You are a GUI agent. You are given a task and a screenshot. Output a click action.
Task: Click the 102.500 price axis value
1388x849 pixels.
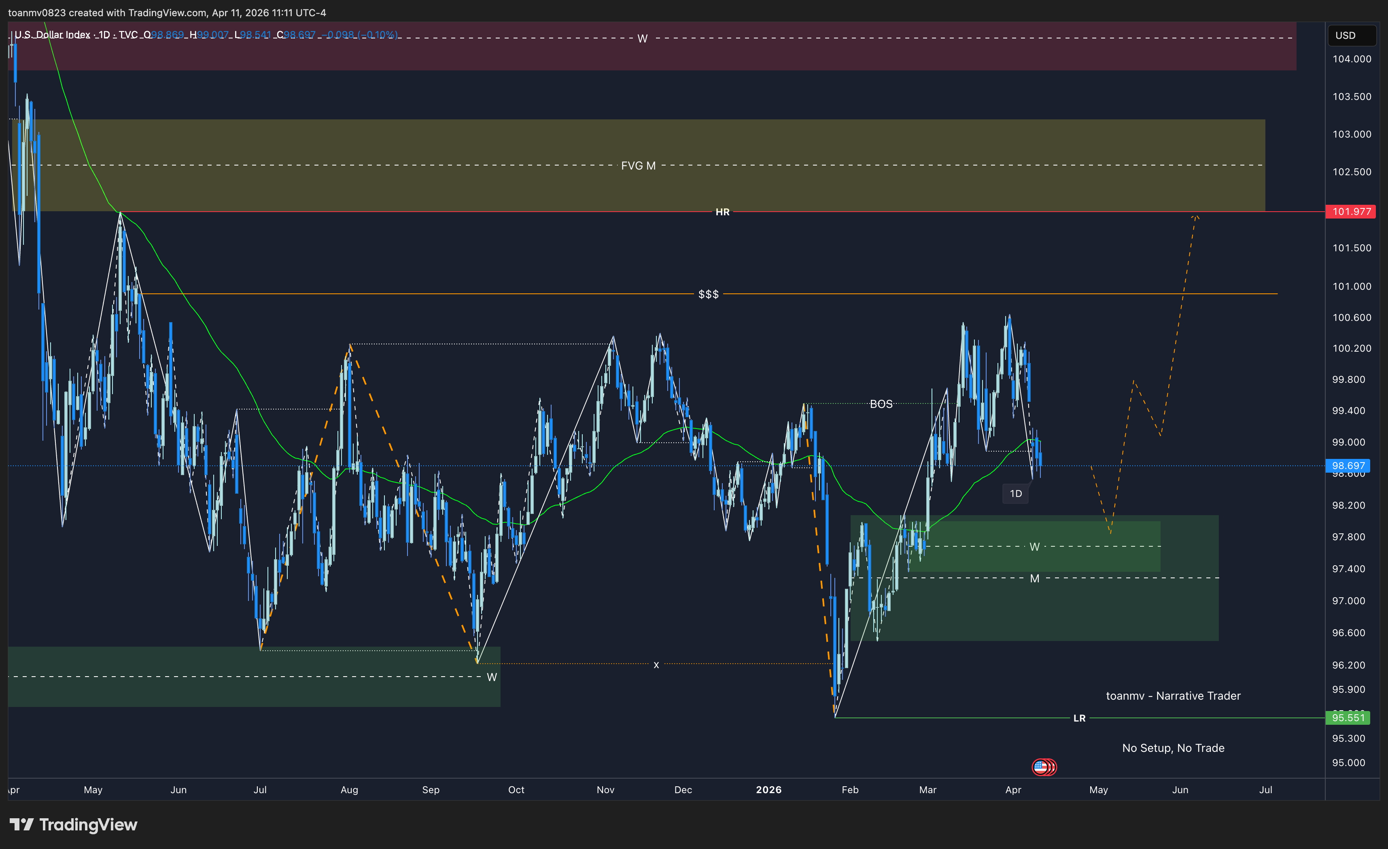(1352, 172)
